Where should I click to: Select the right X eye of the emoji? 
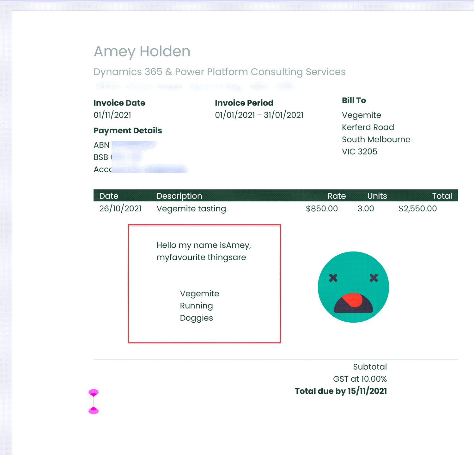pos(374,278)
